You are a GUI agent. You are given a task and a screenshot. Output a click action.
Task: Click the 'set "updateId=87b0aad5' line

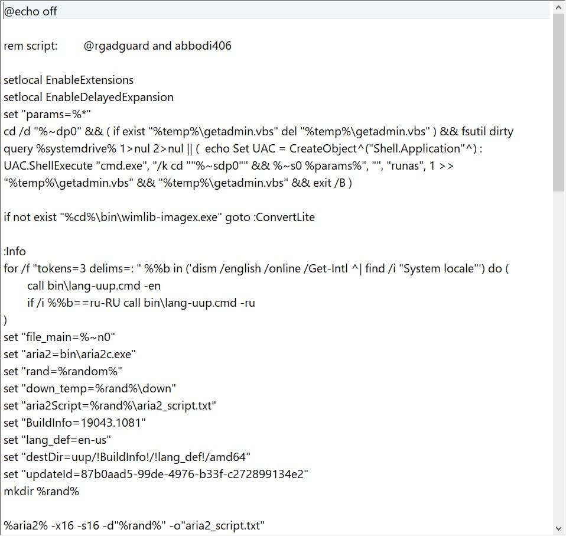click(x=156, y=475)
